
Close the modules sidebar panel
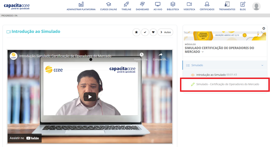264,28
